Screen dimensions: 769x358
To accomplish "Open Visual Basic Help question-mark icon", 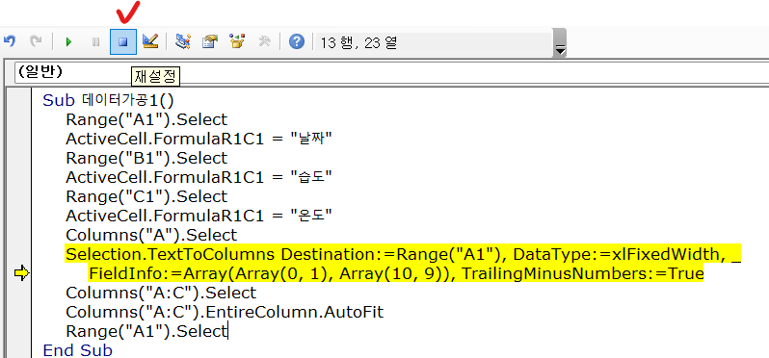I will coord(296,41).
